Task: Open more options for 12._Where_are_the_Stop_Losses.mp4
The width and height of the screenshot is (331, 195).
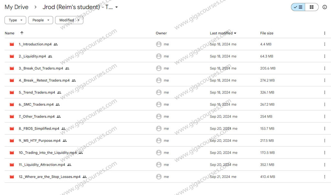Action: [x=325, y=177]
